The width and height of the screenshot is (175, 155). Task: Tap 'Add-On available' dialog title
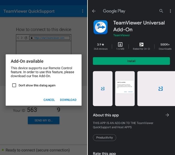click(27, 61)
